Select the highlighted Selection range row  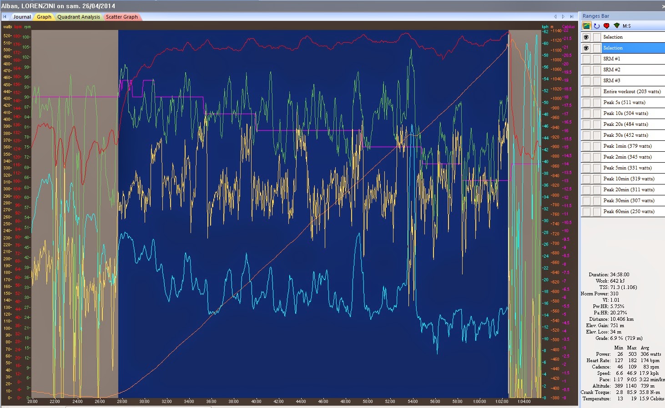click(633, 48)
